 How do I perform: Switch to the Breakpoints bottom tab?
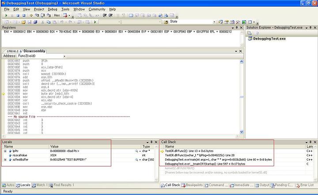tap(192, 185)
